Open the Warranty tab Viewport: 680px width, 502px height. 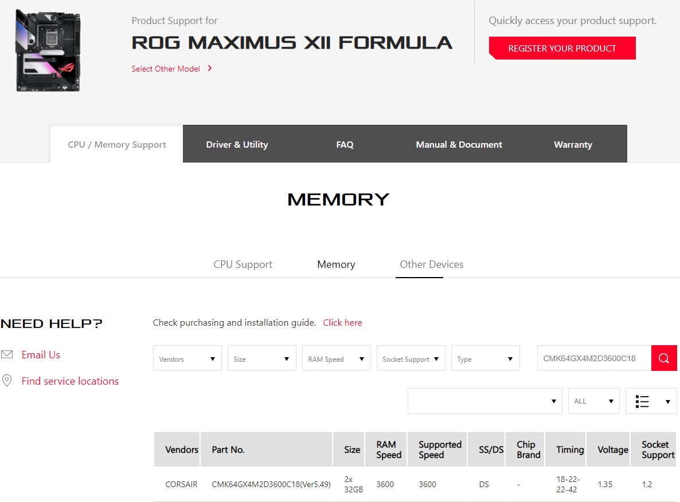pos(573,144)
